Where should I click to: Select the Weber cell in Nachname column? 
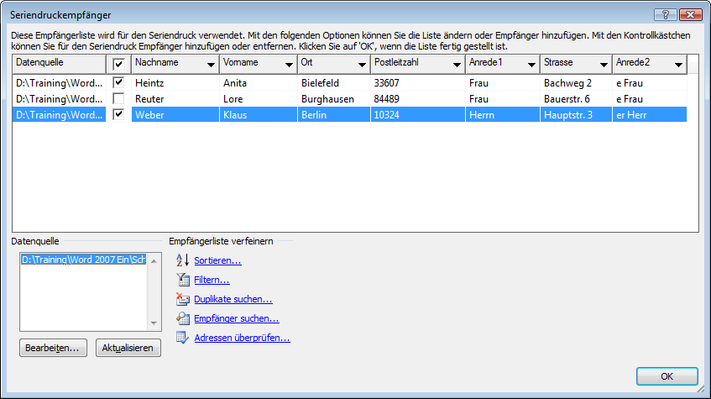(175, 114)
